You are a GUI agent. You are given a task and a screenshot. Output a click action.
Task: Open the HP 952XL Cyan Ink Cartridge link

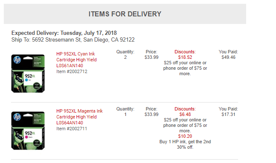click(x=77, y=60)
